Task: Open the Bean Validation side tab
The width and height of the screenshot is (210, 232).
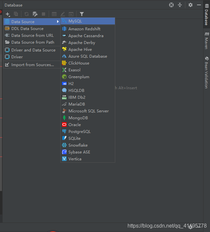Action: click(x=207, y=72)
